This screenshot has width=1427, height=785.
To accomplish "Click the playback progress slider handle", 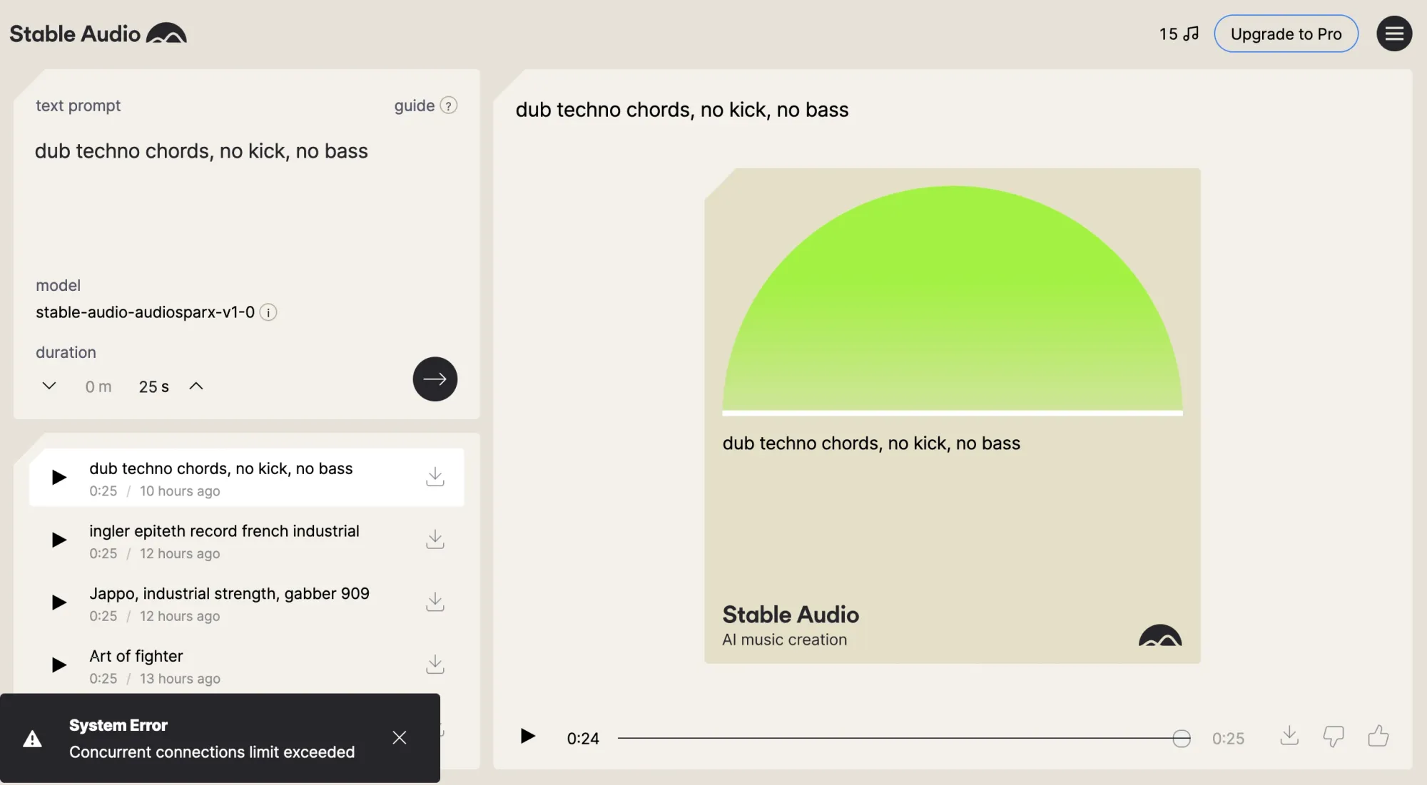I will click(1181, 738).
